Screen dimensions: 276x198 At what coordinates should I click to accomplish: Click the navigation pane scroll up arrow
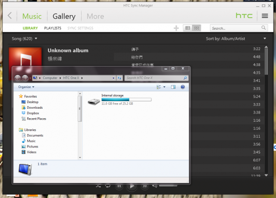(x=80, y=94)
